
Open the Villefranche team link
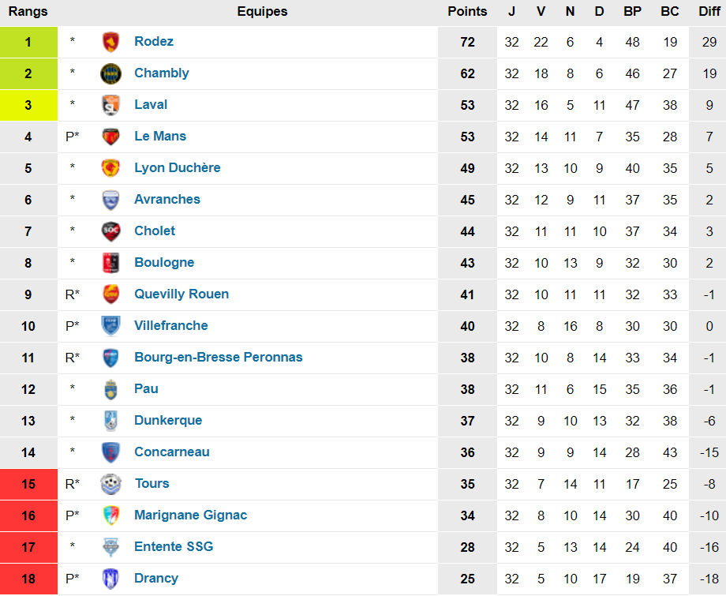coord(171,326)
